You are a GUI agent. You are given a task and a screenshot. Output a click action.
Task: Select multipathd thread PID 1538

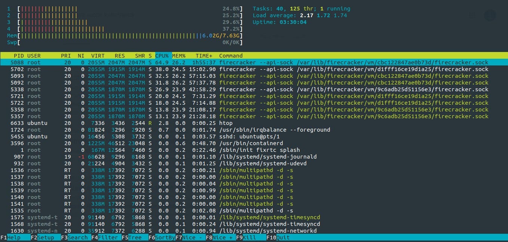tap(254, 184)
